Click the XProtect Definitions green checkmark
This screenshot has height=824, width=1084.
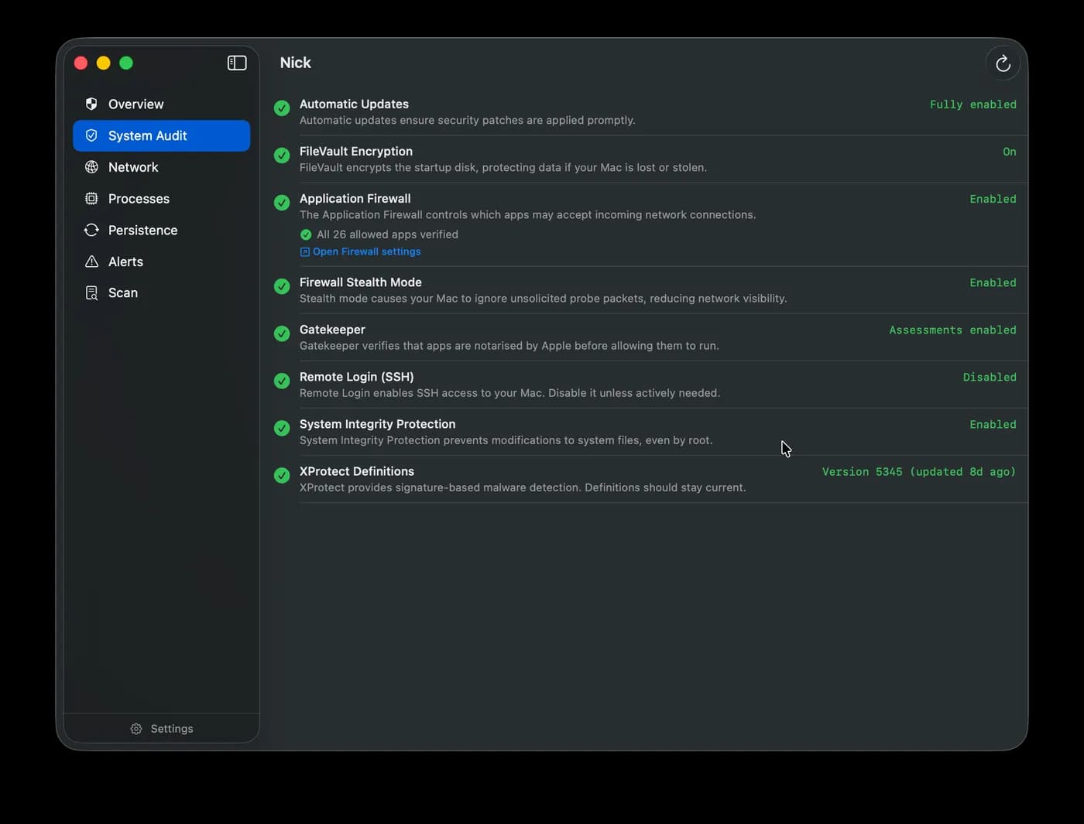[282, 475]
